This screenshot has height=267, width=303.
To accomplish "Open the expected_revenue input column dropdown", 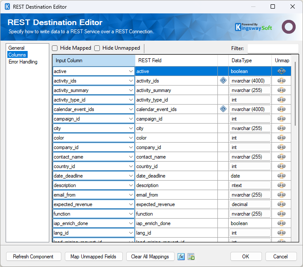I will coord(131,204).
